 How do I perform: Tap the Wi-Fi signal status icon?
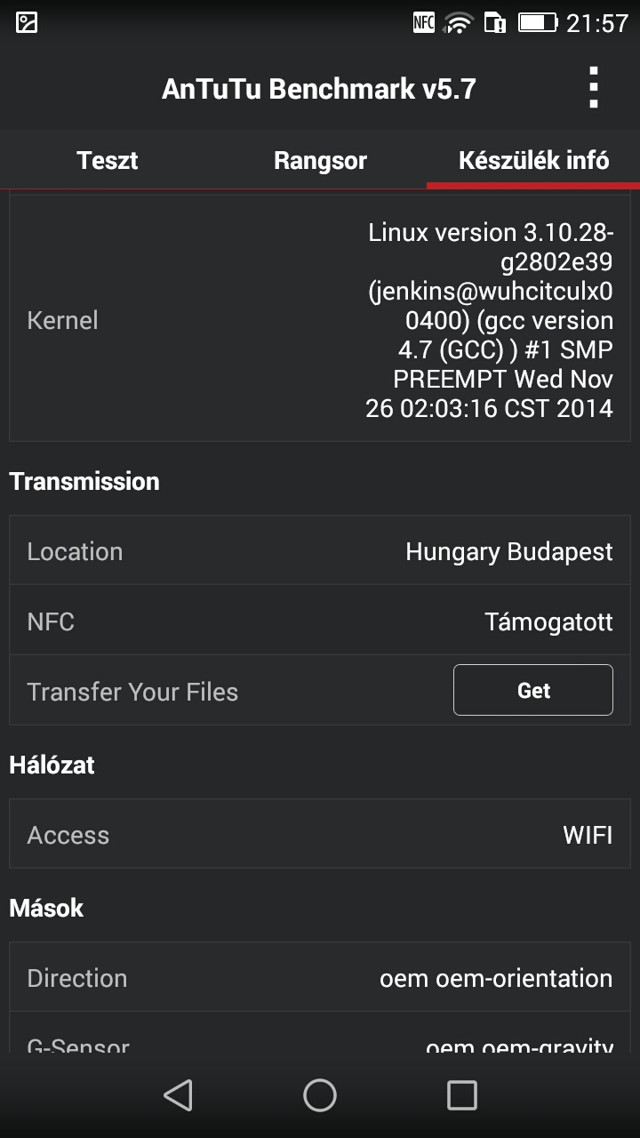tap(459, 22)
